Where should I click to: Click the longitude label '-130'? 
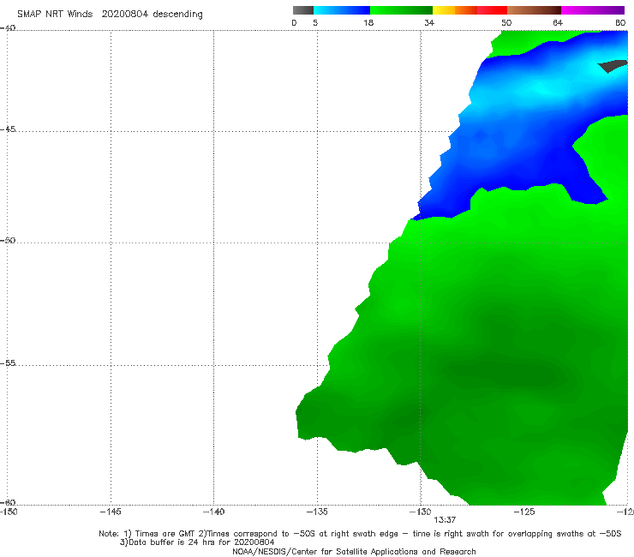click(x=421, y=512)
